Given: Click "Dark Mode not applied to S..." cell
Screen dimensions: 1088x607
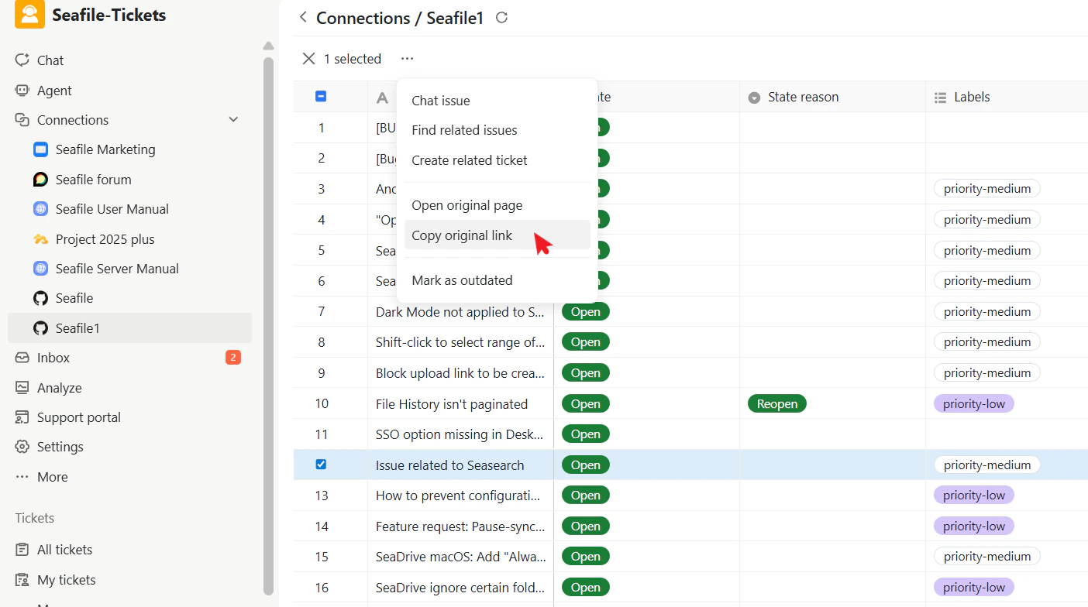Looking at the screenshot, I should 460,311.
